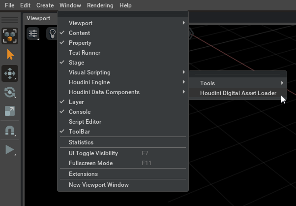Open the File menu
This screenshot has width=296, height=206.
click(x=10, y=5)
